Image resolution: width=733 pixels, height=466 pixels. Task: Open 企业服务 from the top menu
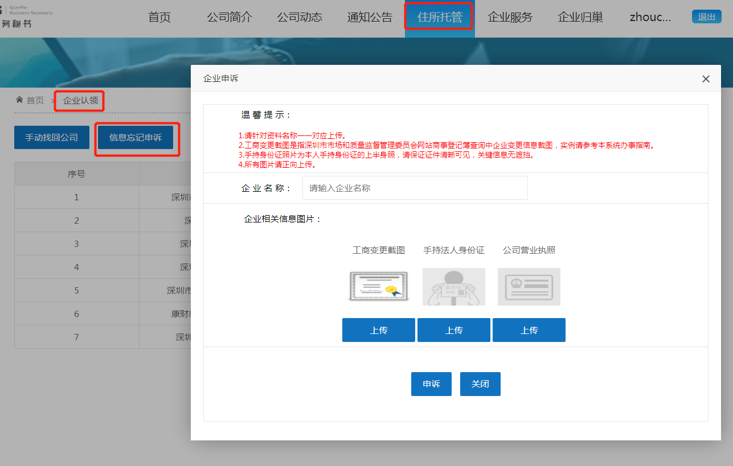coord(510,17)
